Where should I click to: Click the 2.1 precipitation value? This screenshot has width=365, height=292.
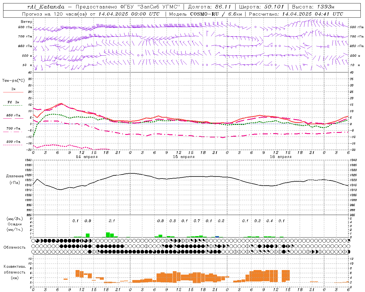click(x=112, y=221)
